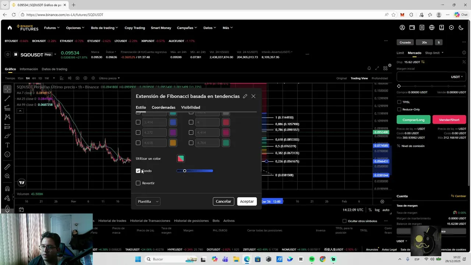The height and width of the screenshot is (265, 471).
Task: Add SQDUSDT to favorites with star icon
Action: (x=8, y=54)
